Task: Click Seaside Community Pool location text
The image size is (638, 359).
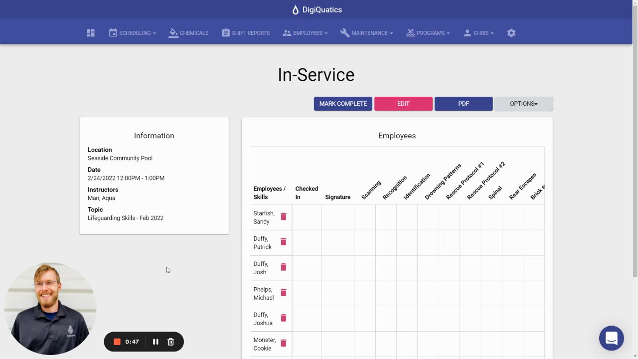Action: click(120, 158)
